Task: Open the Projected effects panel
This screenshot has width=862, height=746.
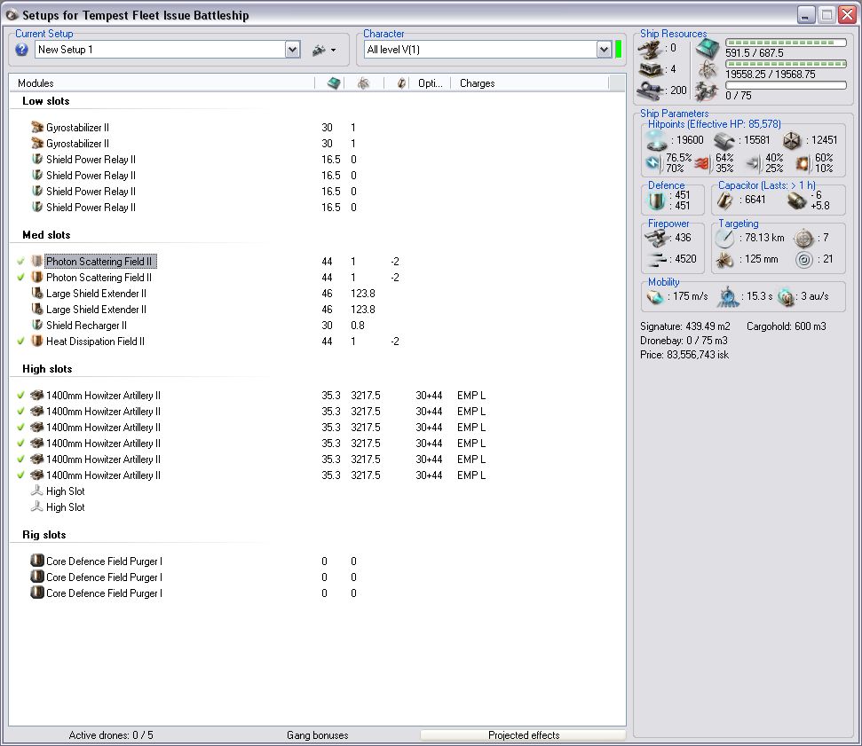Action: [x=524, y=735]
